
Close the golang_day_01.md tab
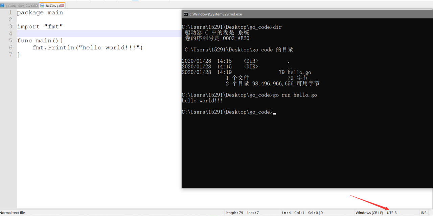[37, 6]
